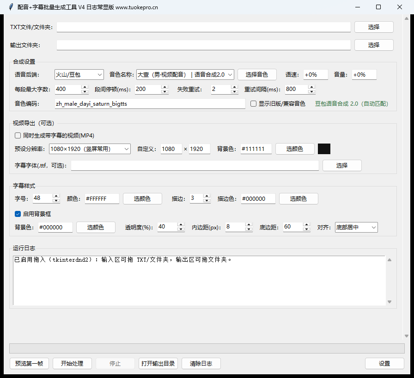
Task: Decrease 段间停顿(ms) with down arrow
Action: (x=165, y=91)
